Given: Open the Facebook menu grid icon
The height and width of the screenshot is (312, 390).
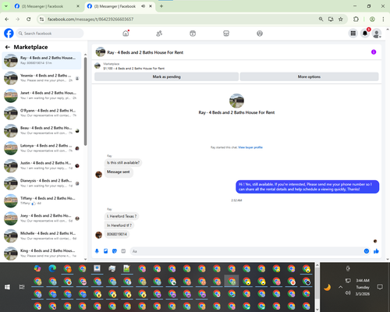Looking at the screenshot, I should [x=353, y=34].
